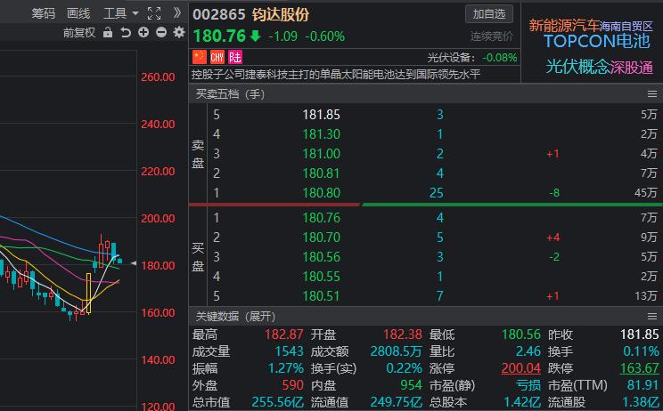Click the stock name 钧达股份
The image size is (663, 411).
(x=281, y=15)
